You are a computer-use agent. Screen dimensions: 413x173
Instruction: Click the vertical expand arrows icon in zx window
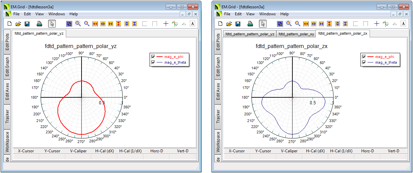(x=329, y=24)
